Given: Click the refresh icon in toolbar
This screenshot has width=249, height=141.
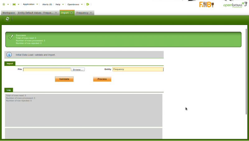Looking at the screenshot, I should [x=7, y=19].
